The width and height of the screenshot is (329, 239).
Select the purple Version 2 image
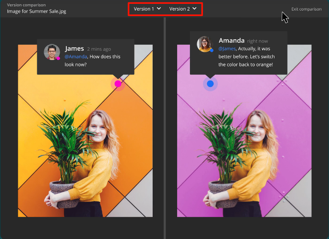pos(244,148)
